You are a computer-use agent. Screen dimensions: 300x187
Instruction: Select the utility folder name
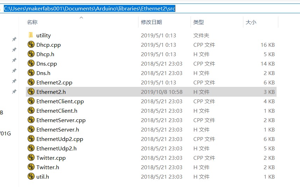click(43, 36)
